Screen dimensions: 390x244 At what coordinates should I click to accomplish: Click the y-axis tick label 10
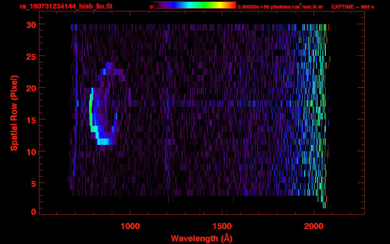(x=31, y=152)
